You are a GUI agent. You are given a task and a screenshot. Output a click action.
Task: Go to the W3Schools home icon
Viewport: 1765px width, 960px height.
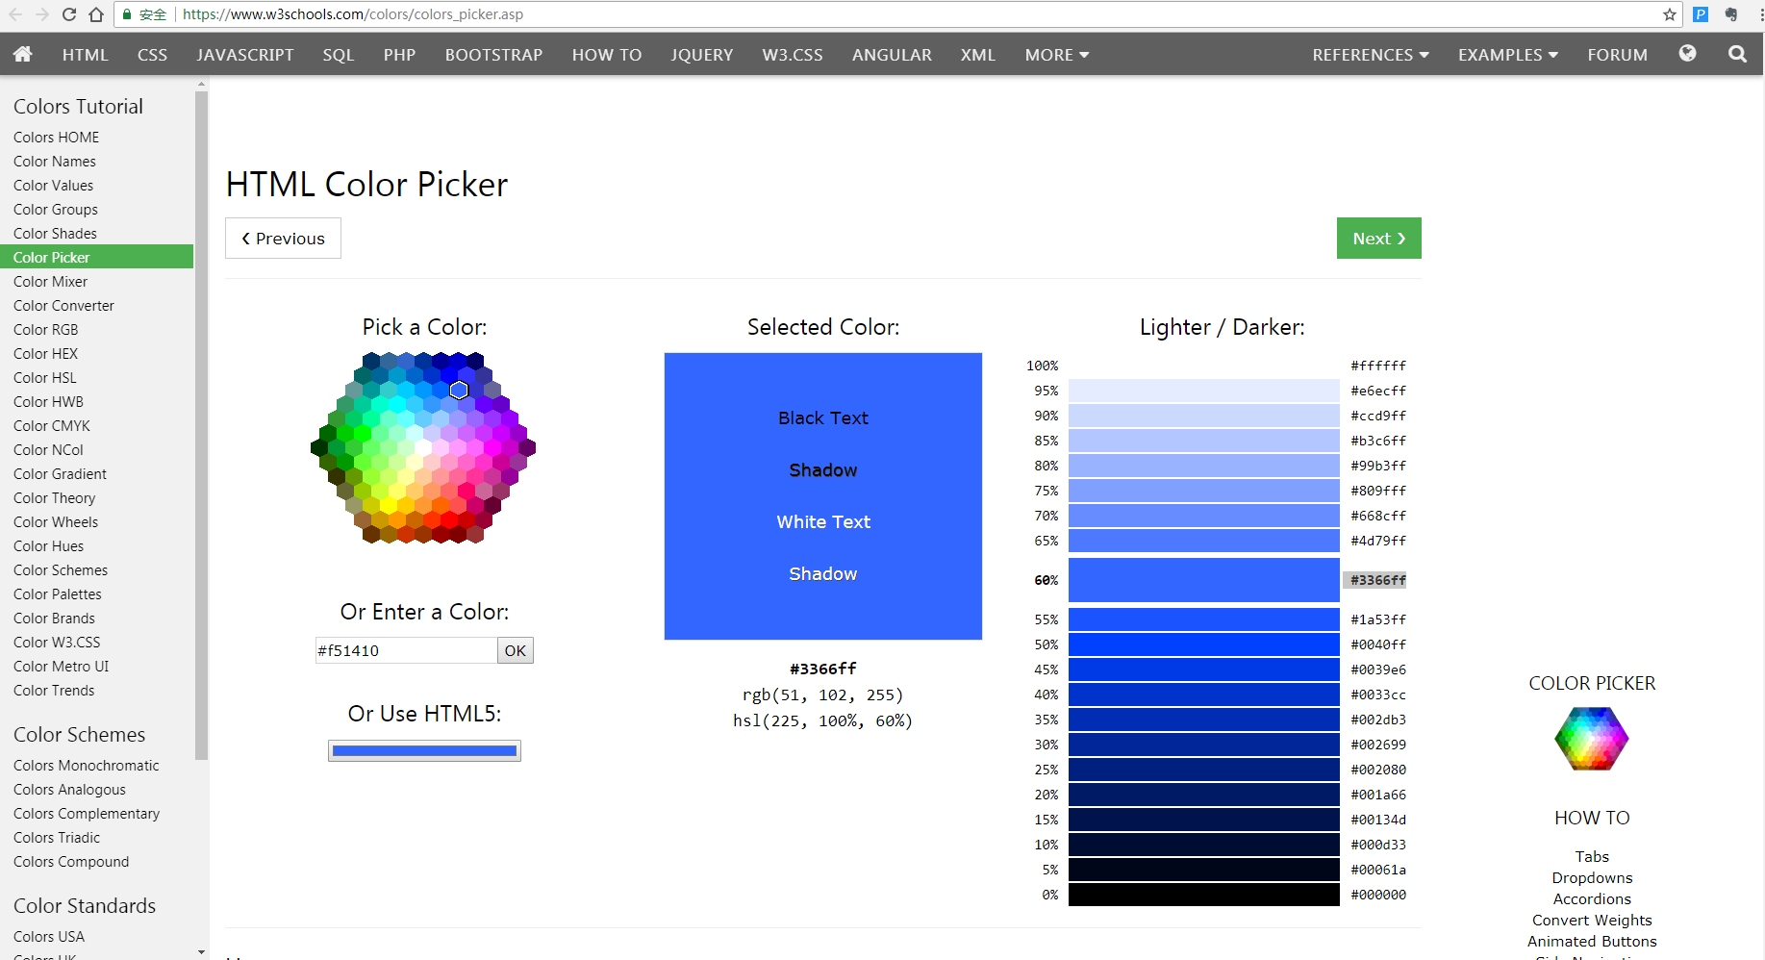(23, 54)
